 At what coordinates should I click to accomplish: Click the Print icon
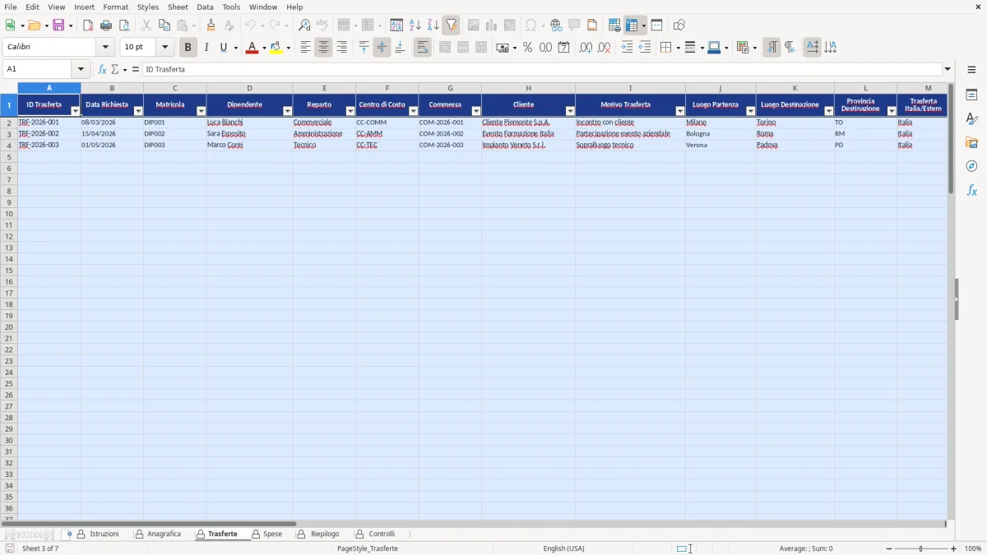pos(106,25)
